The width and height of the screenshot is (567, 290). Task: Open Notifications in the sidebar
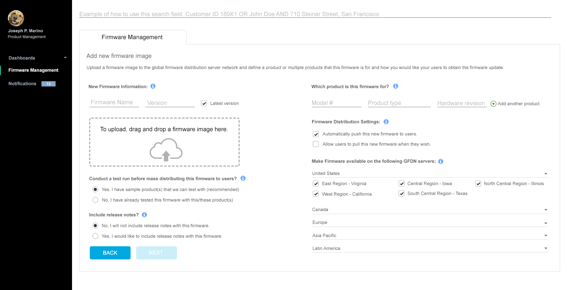[x=22, y=84]
